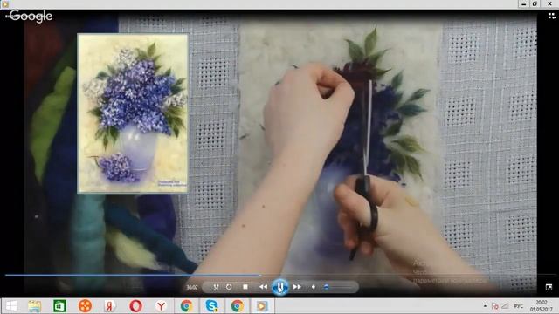The image size is (559, 314).
Task: Minimize the media player window
Action: 523,3
